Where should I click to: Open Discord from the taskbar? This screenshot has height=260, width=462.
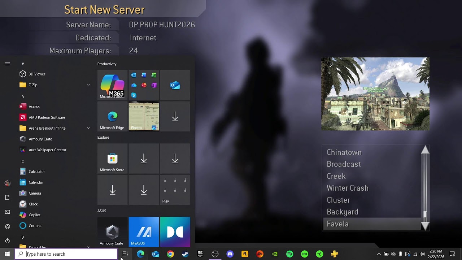[x=230, y=254]
